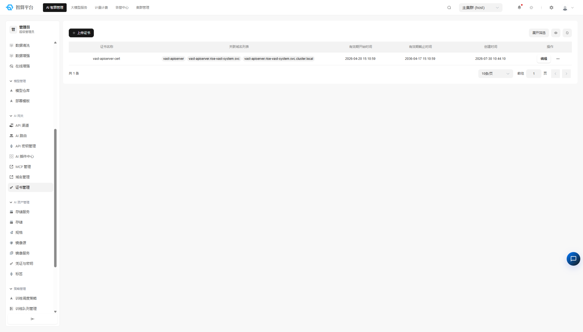Image resolution: width=583 pixels, height=332 pixels.
Task: Toggle light/dark theme sun icon
Action: click(531, 8)
